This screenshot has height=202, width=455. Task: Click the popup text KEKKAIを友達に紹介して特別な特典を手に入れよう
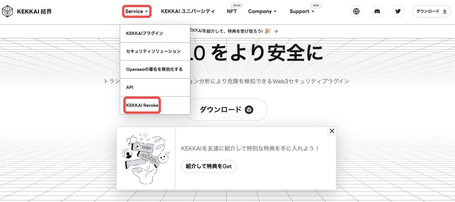tap(250, 148)
